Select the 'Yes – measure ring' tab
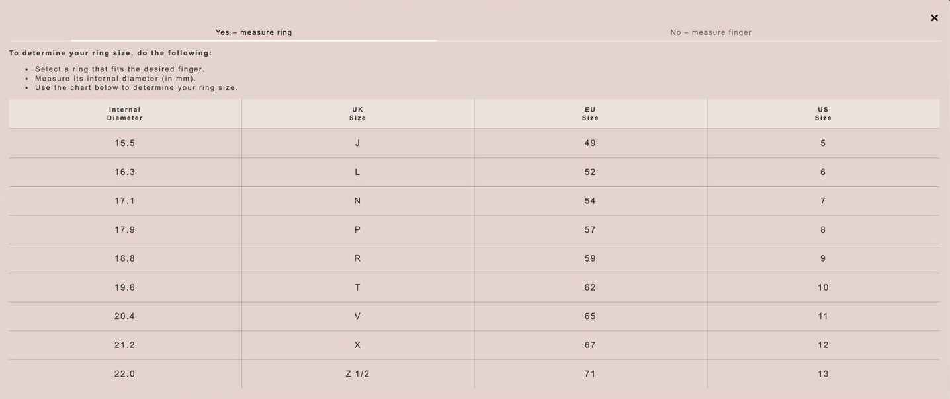Image resolution: width=950 pixels, height=399 pixels. [x=253, y=32]
